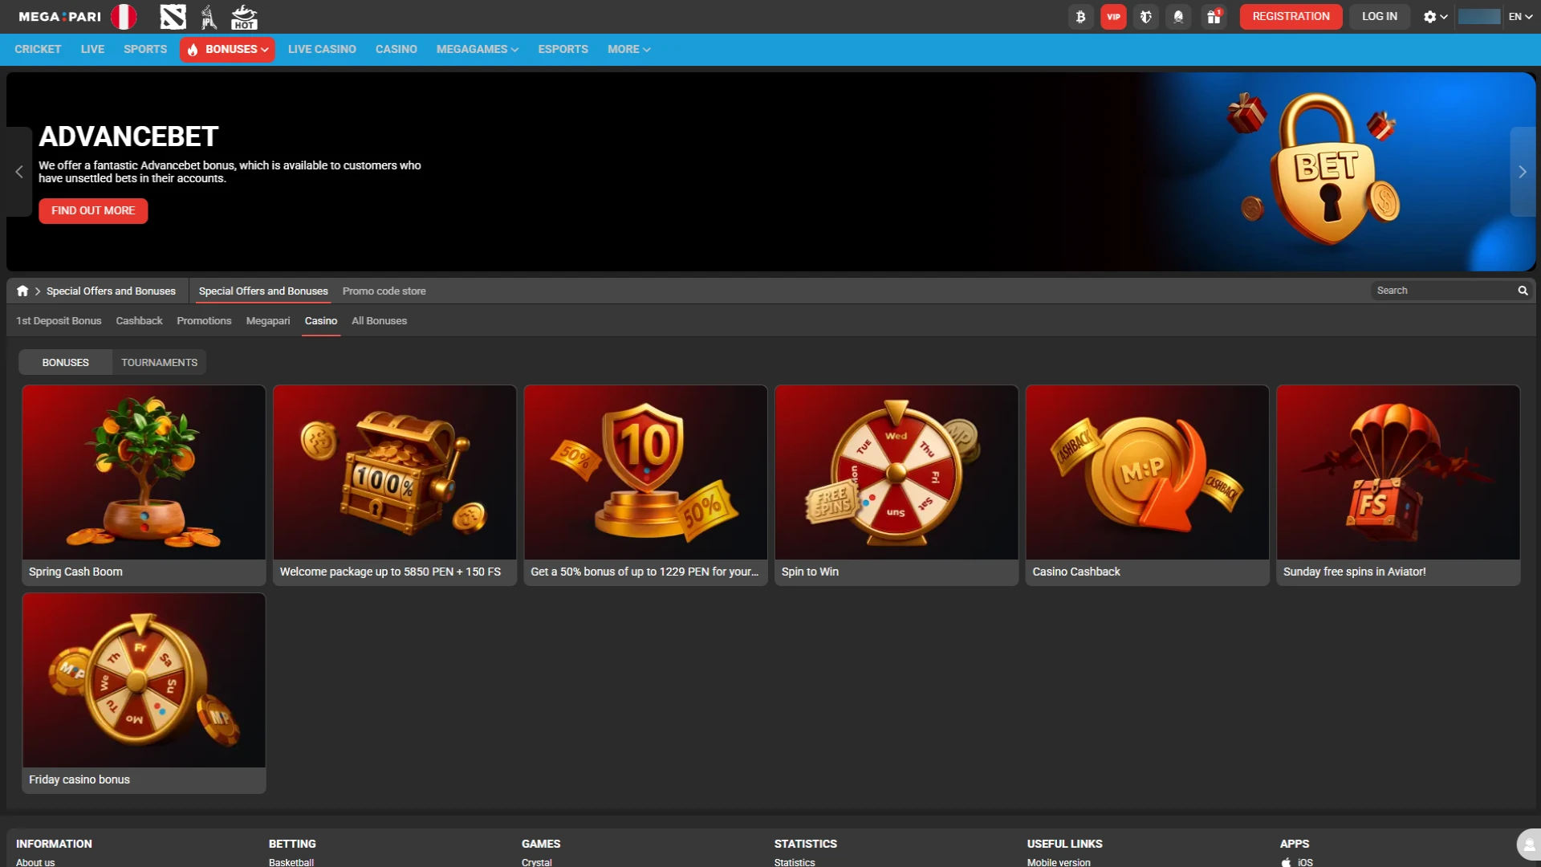Open the CRICKET nav item

38,50
